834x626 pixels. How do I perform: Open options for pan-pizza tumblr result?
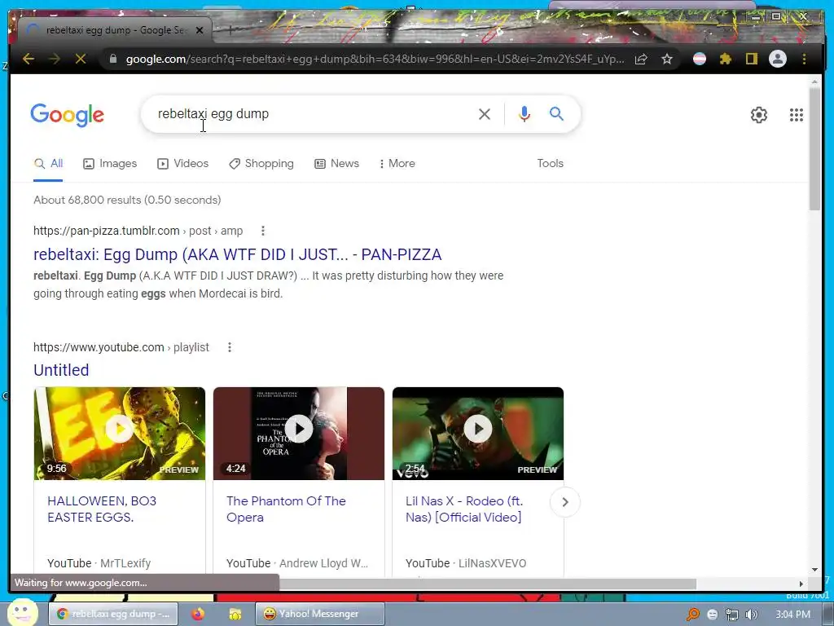(x=263, y=231)
